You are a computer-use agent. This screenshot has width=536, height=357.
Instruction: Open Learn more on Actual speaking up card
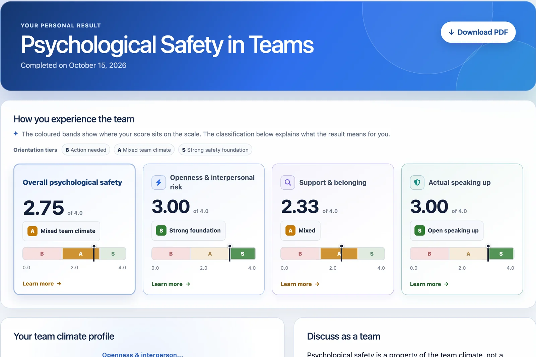(429, 284)
